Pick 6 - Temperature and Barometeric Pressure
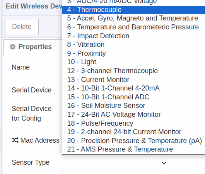 [133, 27]
